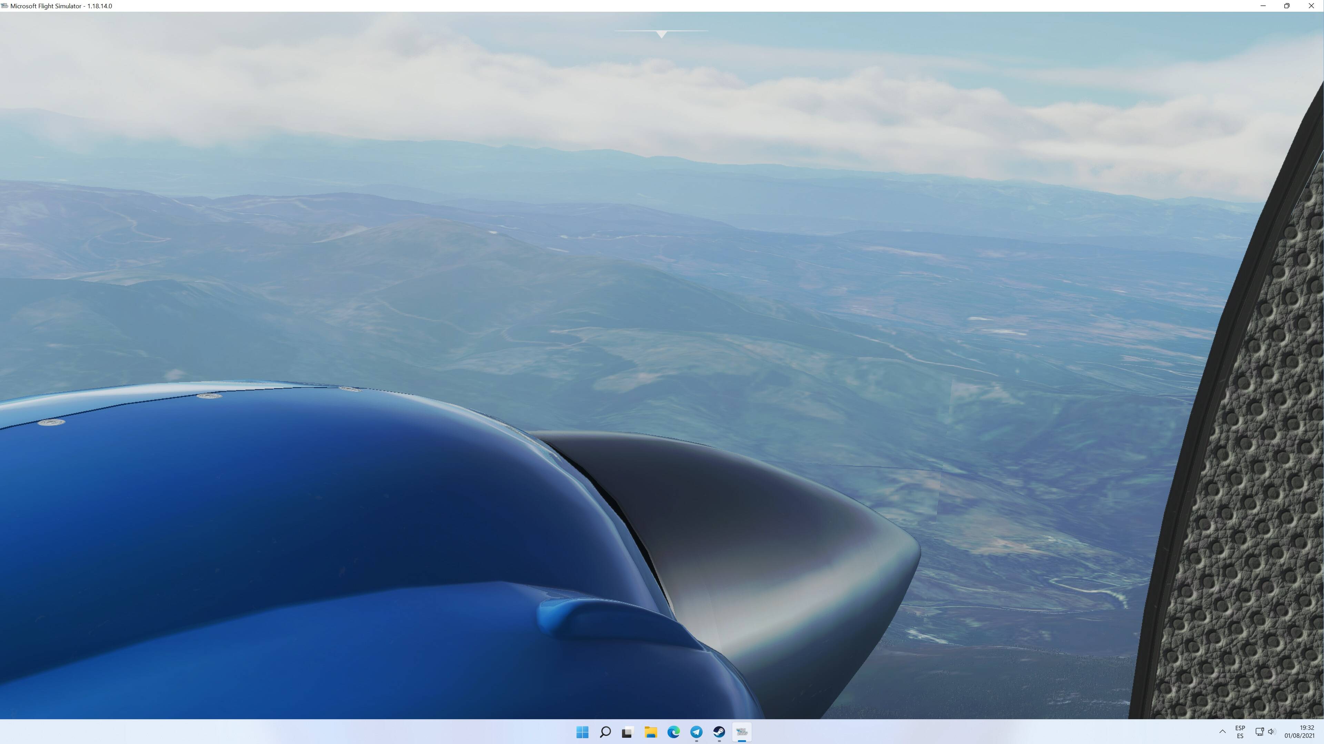Select Microsoft Flight Simulator taskbar icon
Screen dimensions: 1324x744
[742, 732]
